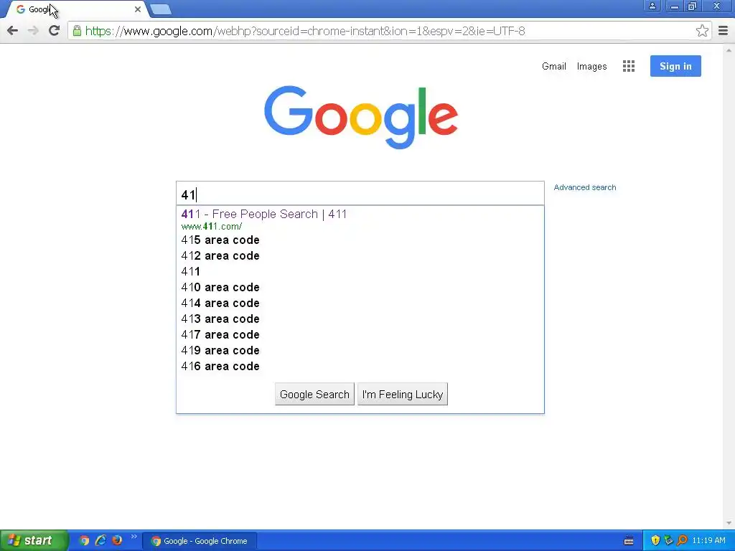Select the 410 area code suggestion
Viewport: 735px width, 551px height.
(x=360, y=287)
